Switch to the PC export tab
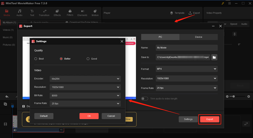The image size is (253, 138). coord(160,37)
